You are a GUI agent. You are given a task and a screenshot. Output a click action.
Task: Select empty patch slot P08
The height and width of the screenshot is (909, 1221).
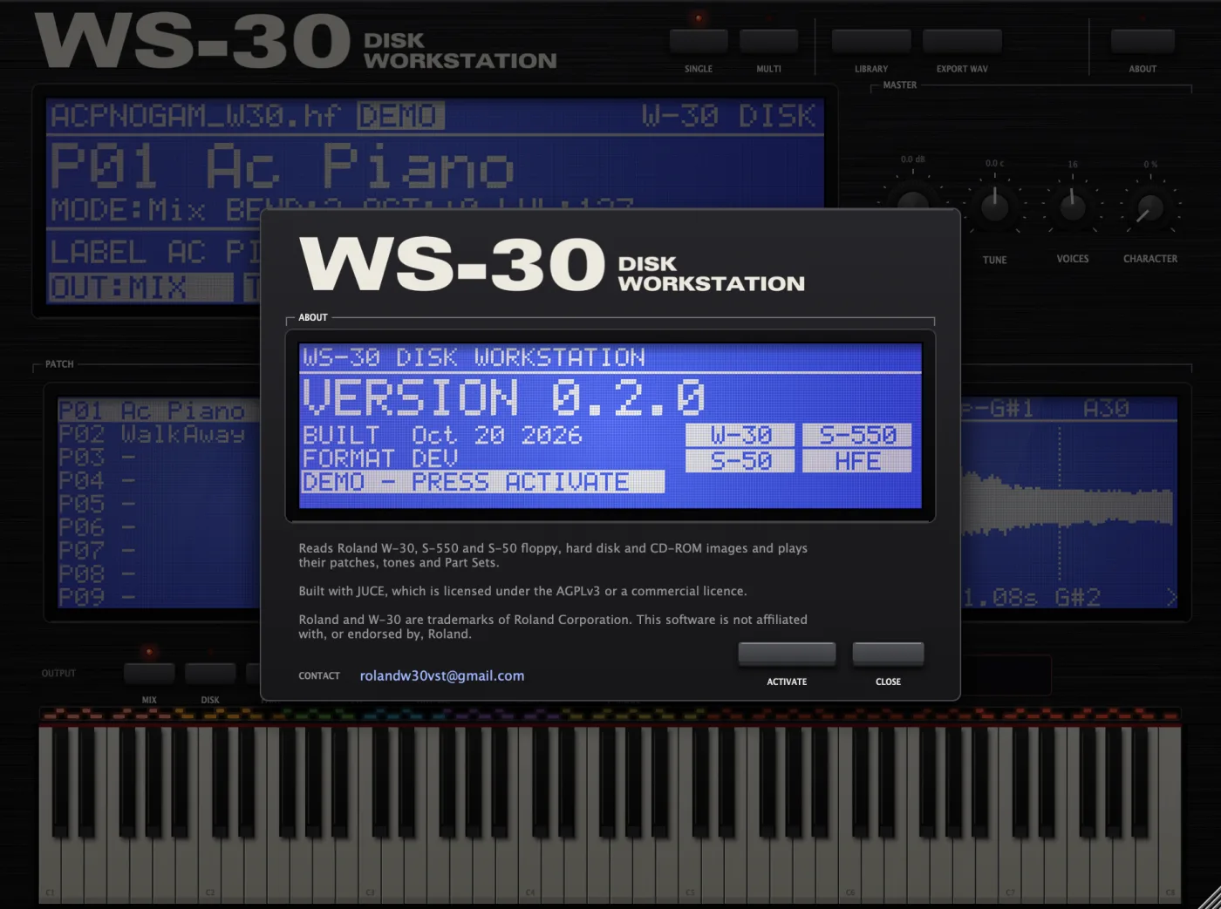pyautogui.click(x=158, y=574)
